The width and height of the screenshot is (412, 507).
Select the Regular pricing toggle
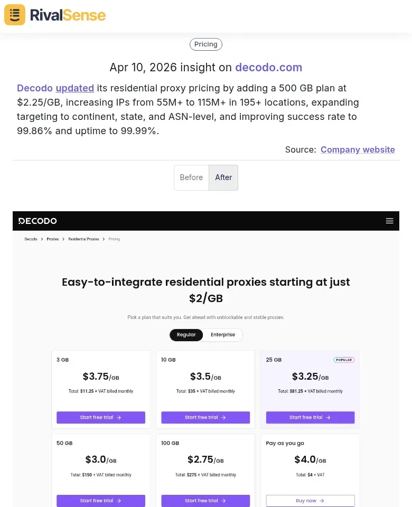click(x=186, y=335)
